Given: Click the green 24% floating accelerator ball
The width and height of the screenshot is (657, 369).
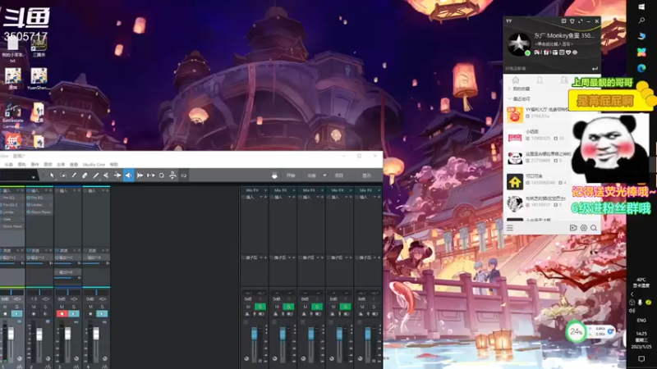Looking at the screenshot, I should point(577,332).
